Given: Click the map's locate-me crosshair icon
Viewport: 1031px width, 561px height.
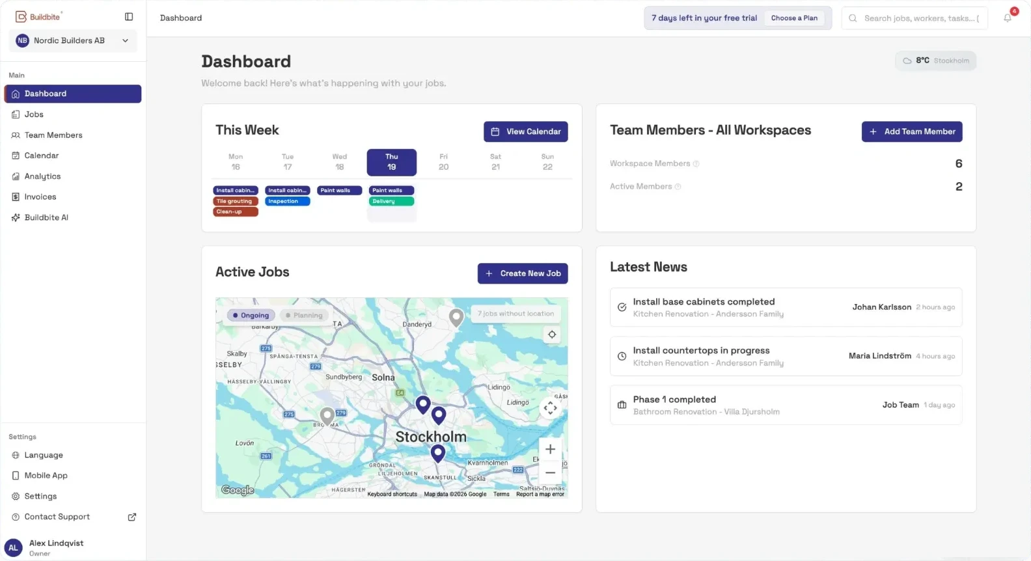Looking at the screenshot, I should tap(552, 335).
